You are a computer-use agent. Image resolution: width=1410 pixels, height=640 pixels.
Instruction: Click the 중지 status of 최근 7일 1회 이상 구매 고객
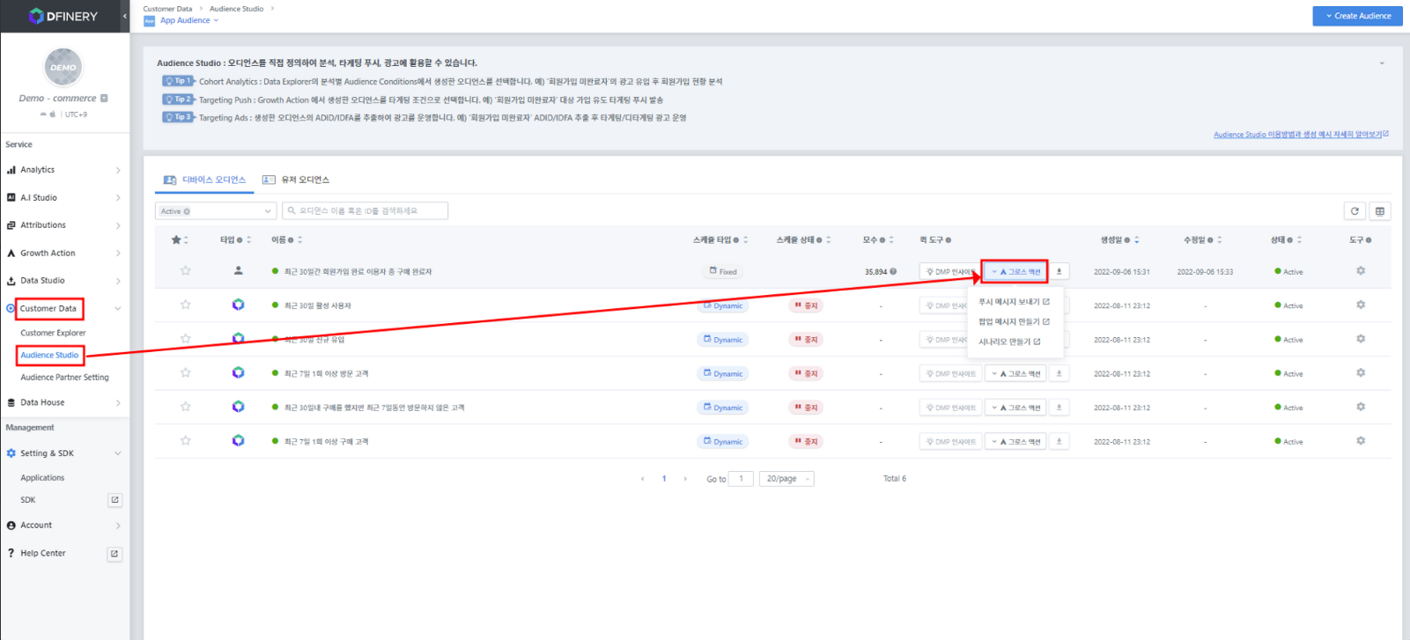(806, 442)
